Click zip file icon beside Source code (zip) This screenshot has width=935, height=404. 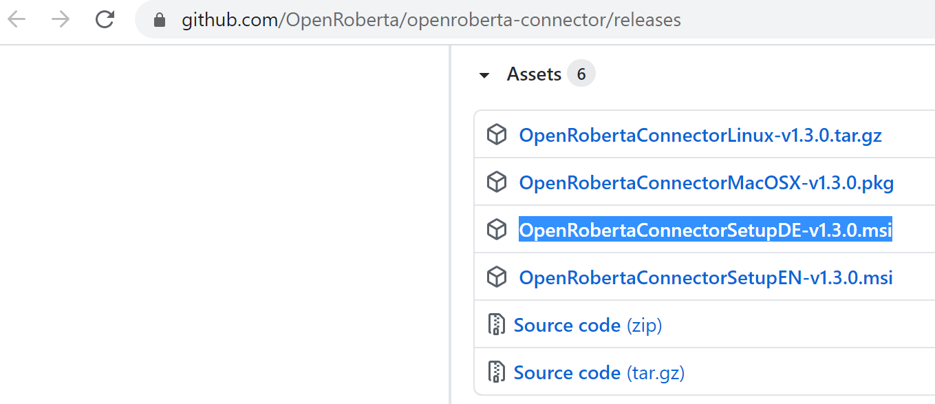(497, 325)
